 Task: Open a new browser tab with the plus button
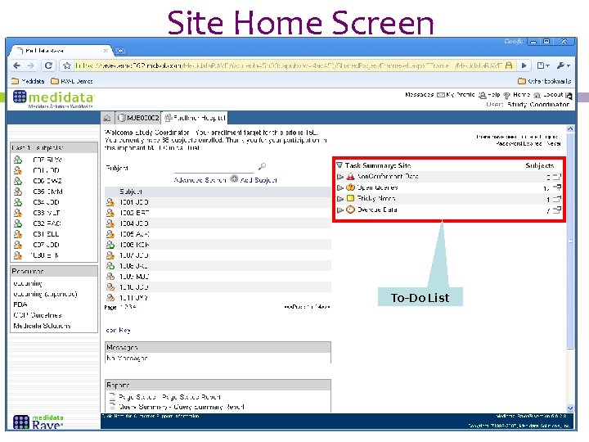pyautogui.click(x=120, y=51)
